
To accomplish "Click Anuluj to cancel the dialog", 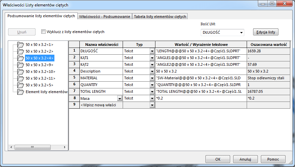I will (245, 159).
